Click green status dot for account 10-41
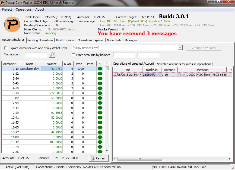Viewport: 235px width, 170px height. point(100,118)
